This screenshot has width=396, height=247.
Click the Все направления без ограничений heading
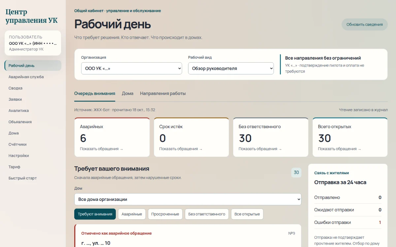(x=323, y=58)
